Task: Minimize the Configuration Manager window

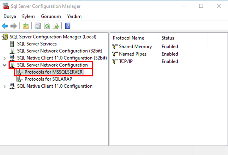Action: click(x=184, y=6)
